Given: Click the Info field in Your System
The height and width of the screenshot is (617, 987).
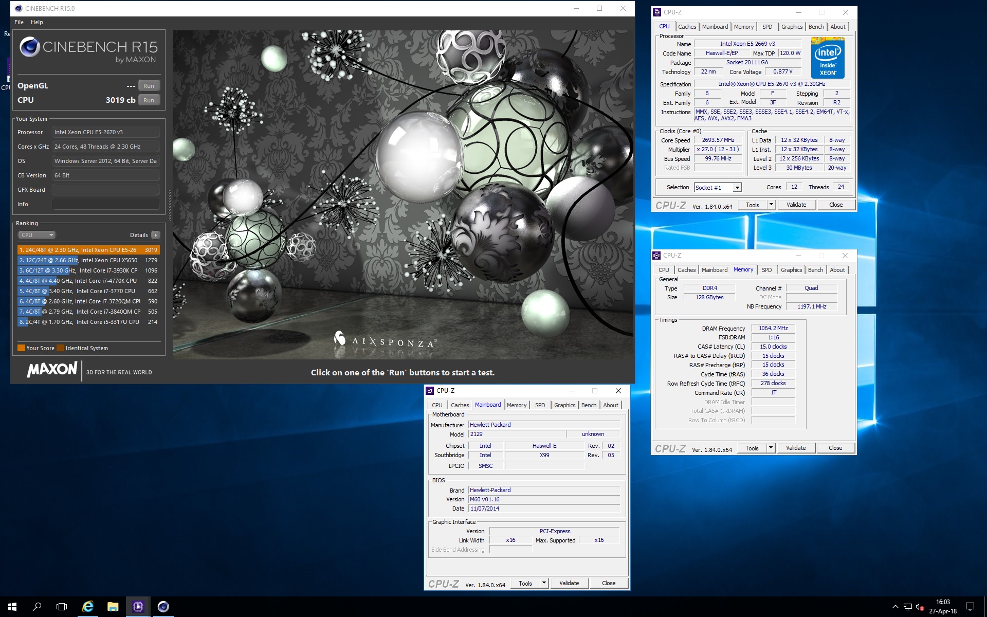Looking at the screenshot, I should click(x=105, y=204).
